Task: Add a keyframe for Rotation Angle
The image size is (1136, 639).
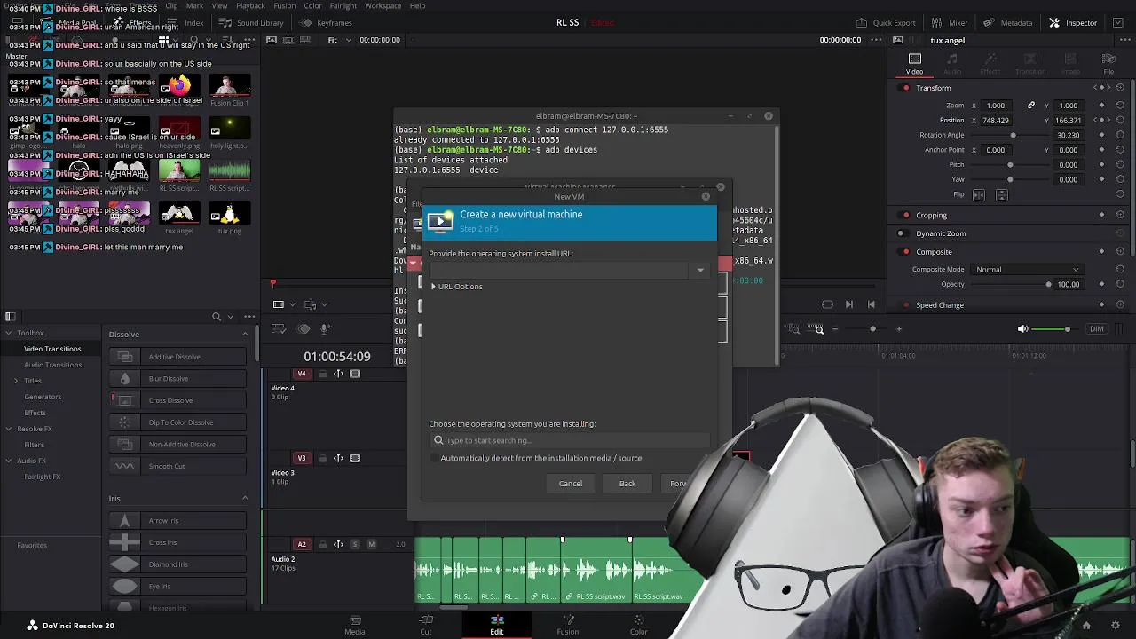Action: tap(1101, 135)
